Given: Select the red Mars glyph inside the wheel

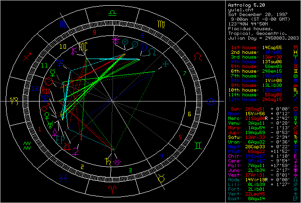Looking at the screenshot, I should [46, 107].
